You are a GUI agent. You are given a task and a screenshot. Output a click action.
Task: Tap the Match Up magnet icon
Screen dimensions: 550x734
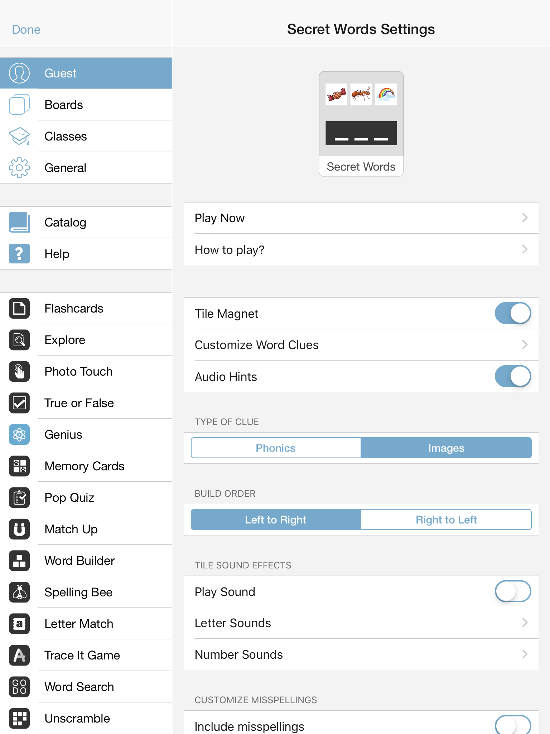click(x=19, y=529)
